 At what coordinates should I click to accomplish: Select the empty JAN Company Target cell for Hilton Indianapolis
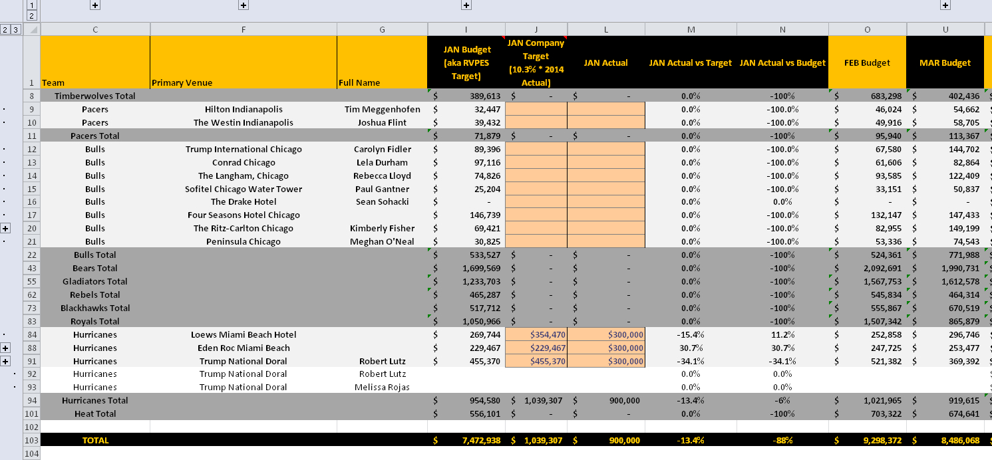click(x=536, y=109)
